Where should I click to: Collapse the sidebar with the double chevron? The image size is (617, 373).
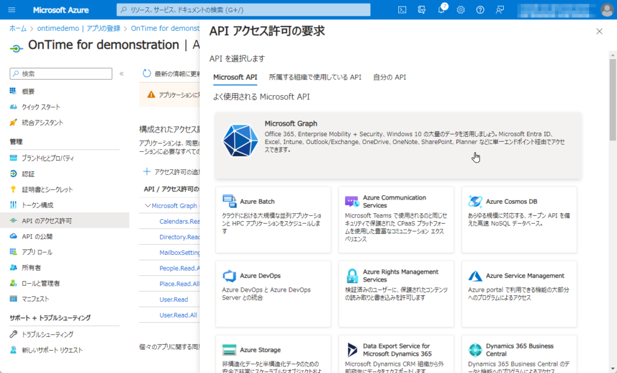(122, 74)
